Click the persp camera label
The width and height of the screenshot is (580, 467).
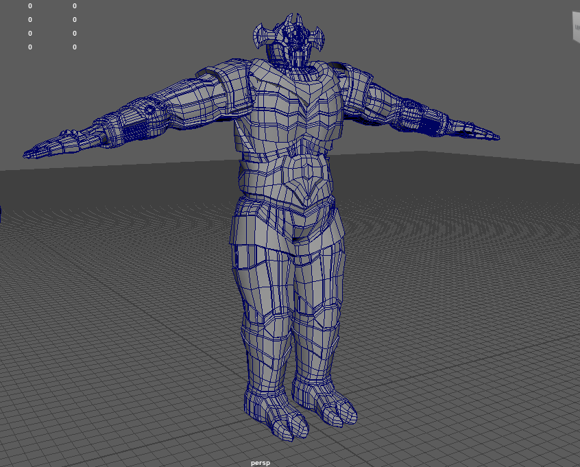[261, 463]
